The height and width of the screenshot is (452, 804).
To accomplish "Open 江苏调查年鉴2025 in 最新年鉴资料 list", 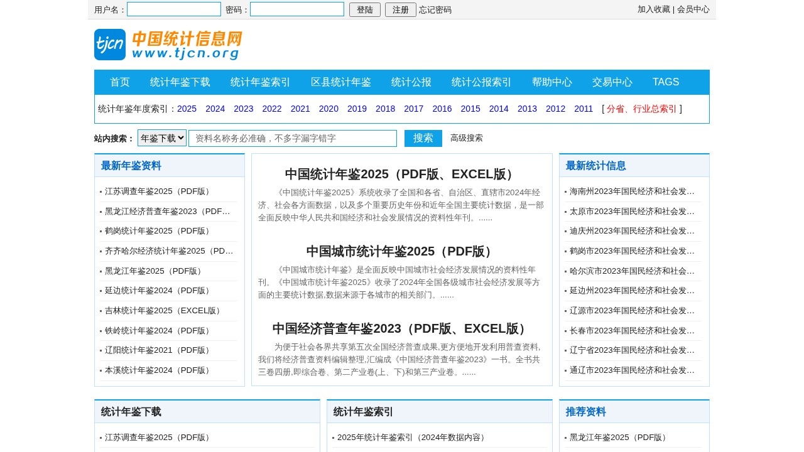I will [159, 191].
